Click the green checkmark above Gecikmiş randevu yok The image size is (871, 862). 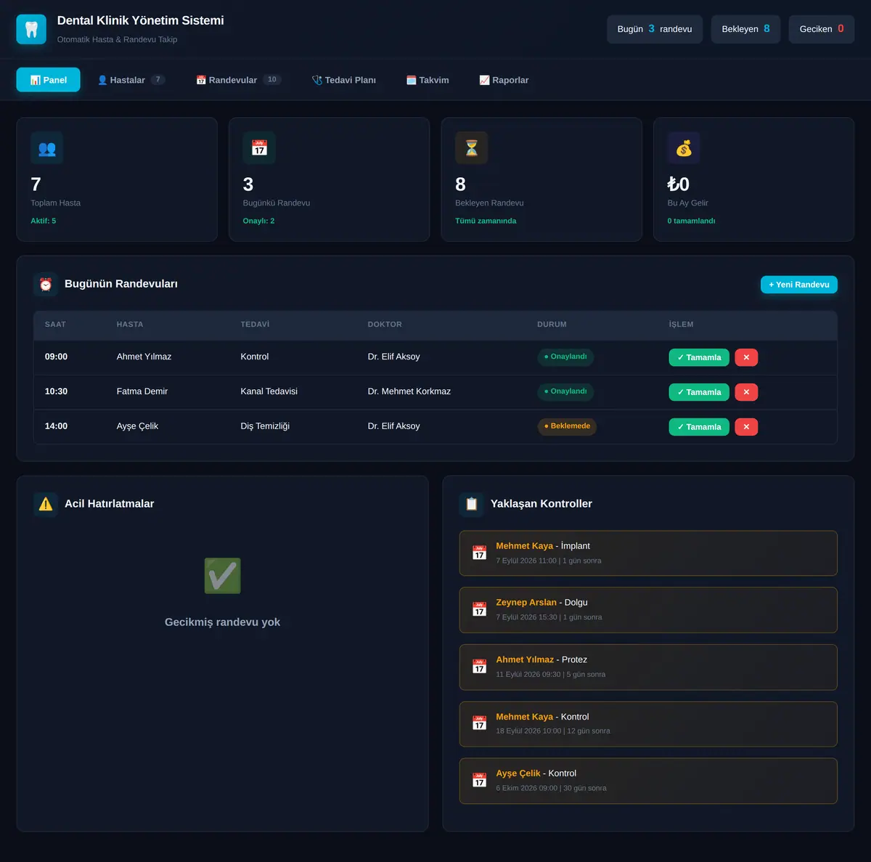[x=222, y=576]
